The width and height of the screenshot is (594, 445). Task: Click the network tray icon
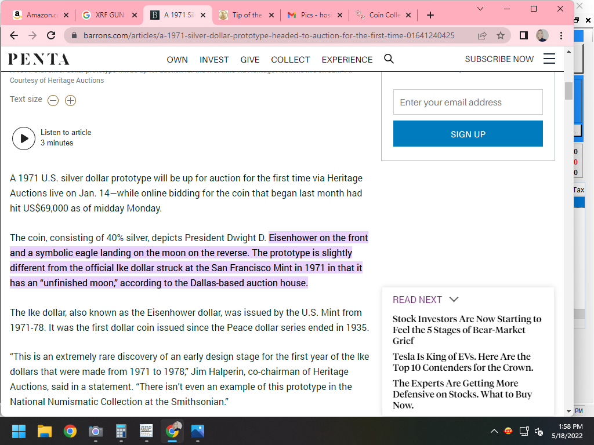tap(524, 431)
